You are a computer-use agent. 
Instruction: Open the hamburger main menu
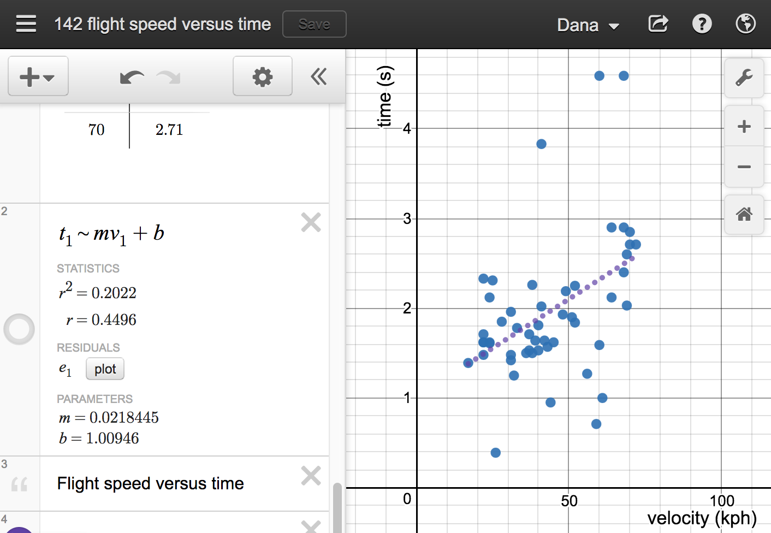(x=26, y=24)
